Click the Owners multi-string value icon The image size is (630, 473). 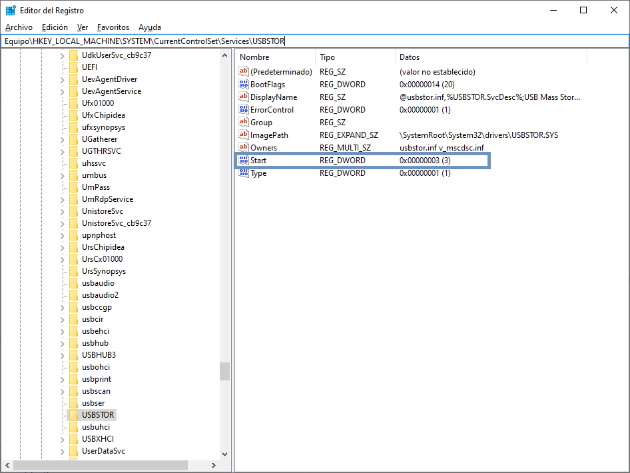(x=244, y=148)
